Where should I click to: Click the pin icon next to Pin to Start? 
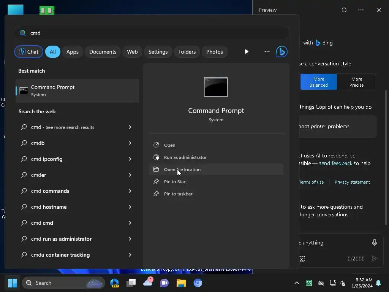tap(156, 181)
